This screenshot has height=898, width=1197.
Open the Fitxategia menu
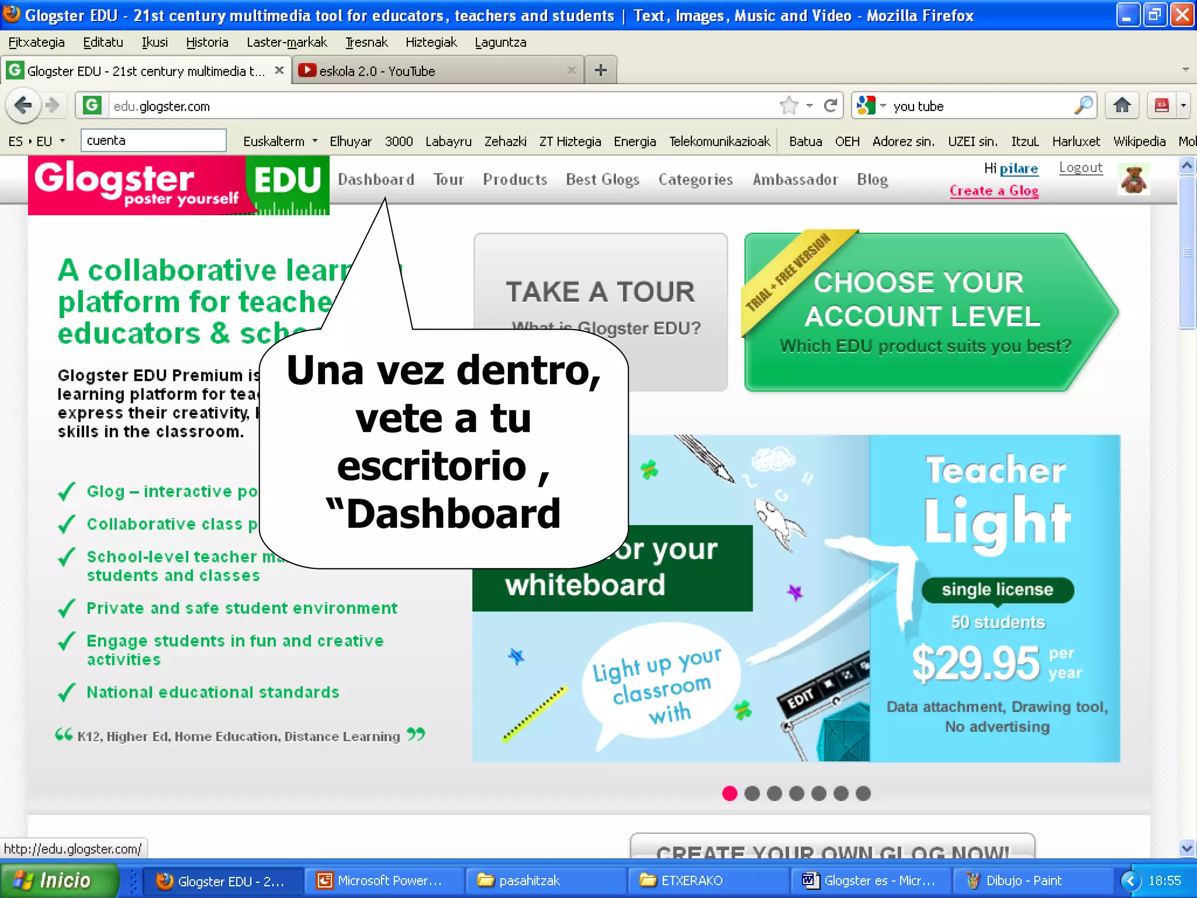[36, 42]
